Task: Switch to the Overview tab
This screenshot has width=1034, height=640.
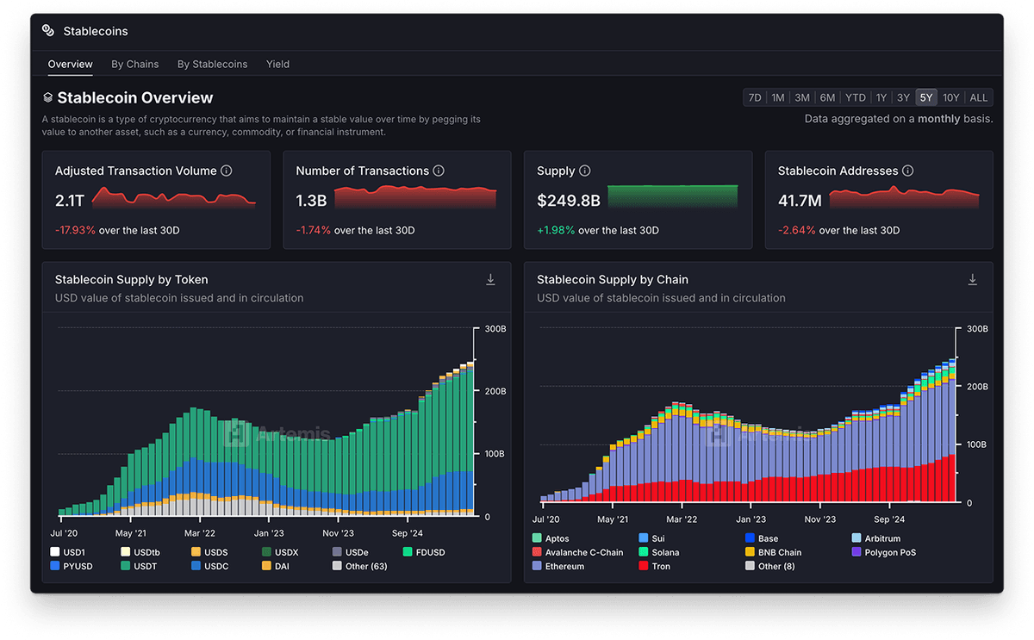Action: (x=71, y=64)
